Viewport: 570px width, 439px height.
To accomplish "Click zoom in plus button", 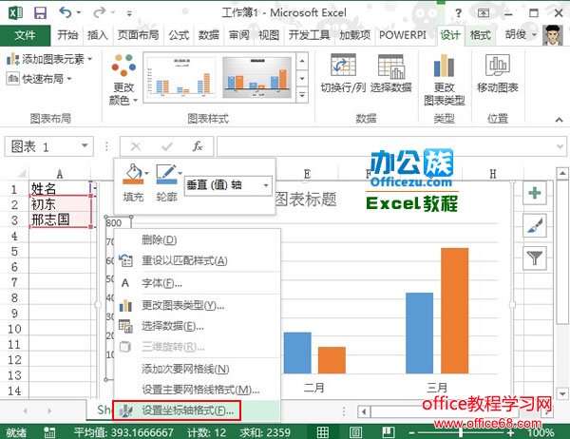I will point(511,432).
